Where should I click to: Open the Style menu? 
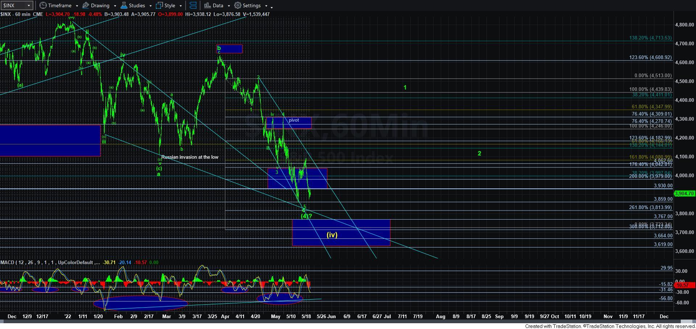click(169, 5)
